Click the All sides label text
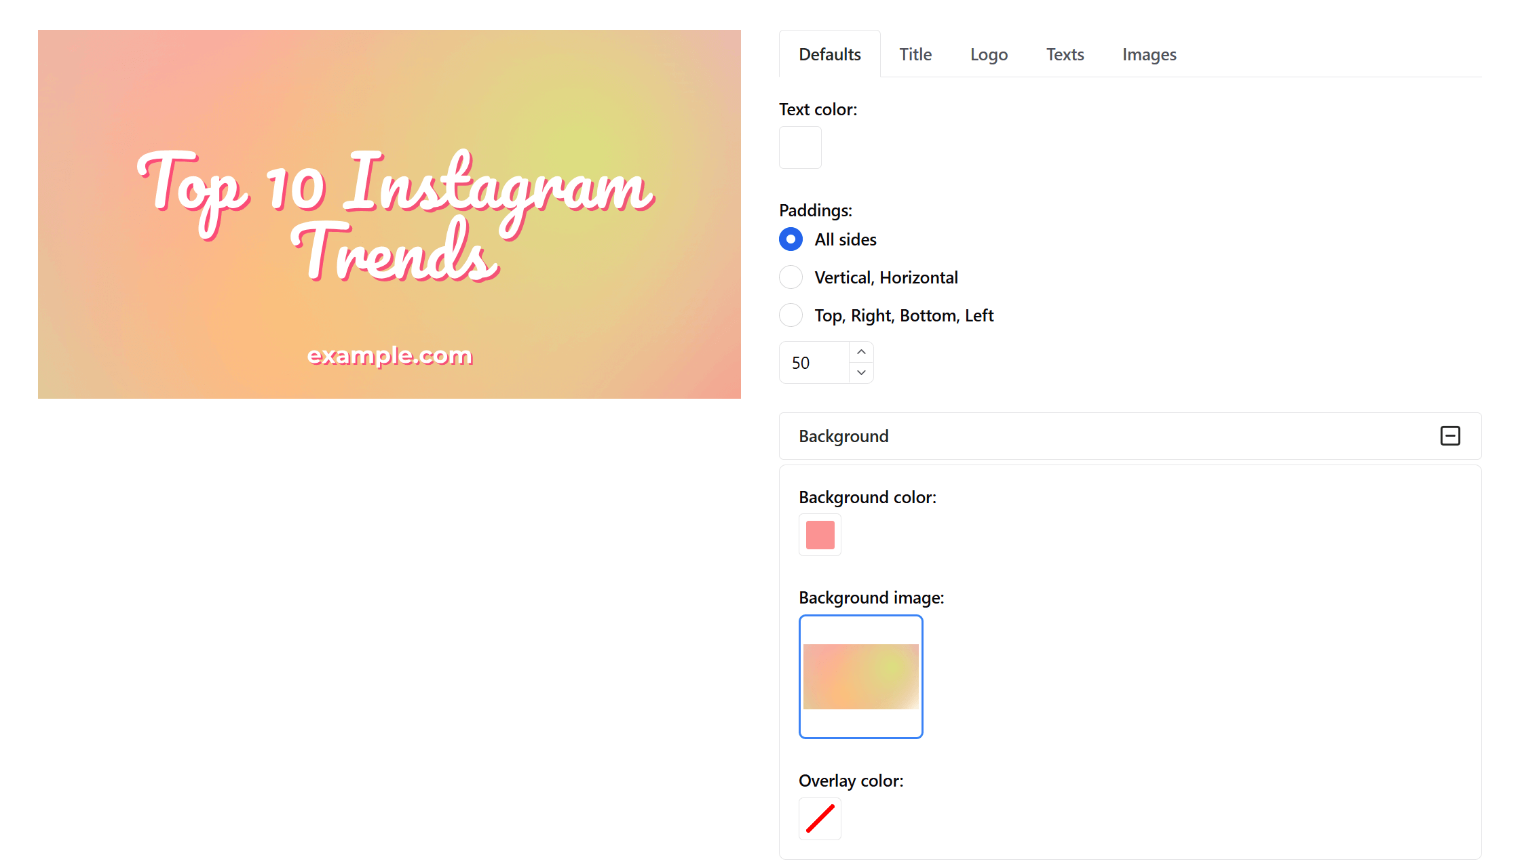Image resolution: width=1520 pixels, height=868 pixels. pyautogui.click(x=845, y=239)
